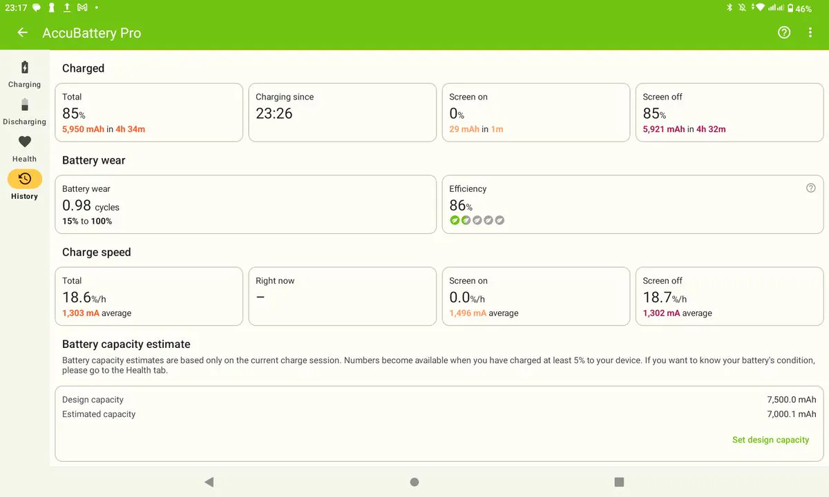Tap the Gmail notification icon in status bar
Screen dimensions: 829x497
click(82, 8)
